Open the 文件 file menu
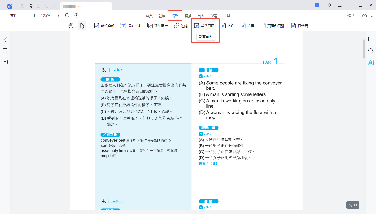Screen dimensions: 376x214 11,15
